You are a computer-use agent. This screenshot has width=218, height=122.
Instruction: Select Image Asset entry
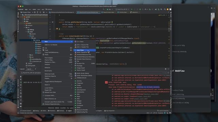pos(84,68)
